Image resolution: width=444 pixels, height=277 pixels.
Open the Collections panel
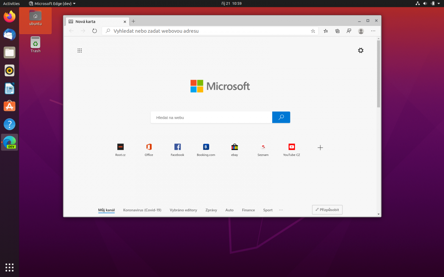click(337, 31)
